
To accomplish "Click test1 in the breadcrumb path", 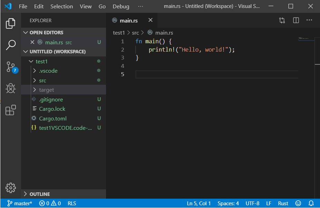I will point(119,33).
